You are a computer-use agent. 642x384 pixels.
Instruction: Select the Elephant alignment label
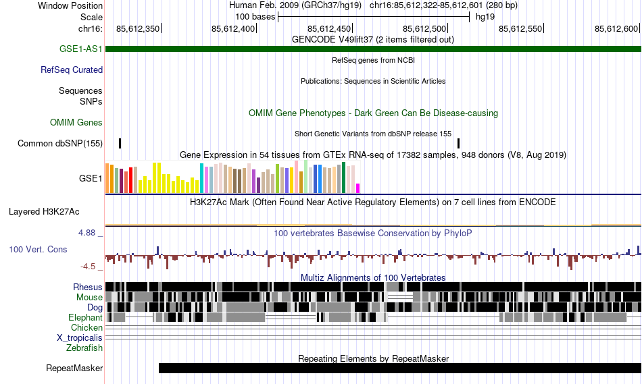85,317
